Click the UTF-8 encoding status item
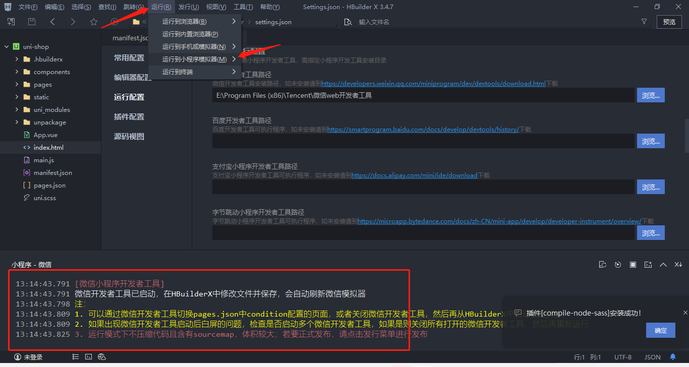 622,357
